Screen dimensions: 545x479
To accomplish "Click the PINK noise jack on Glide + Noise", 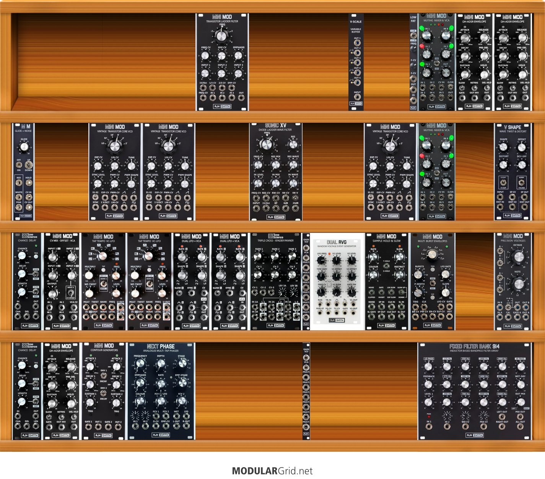I will [x=19, y=207].
